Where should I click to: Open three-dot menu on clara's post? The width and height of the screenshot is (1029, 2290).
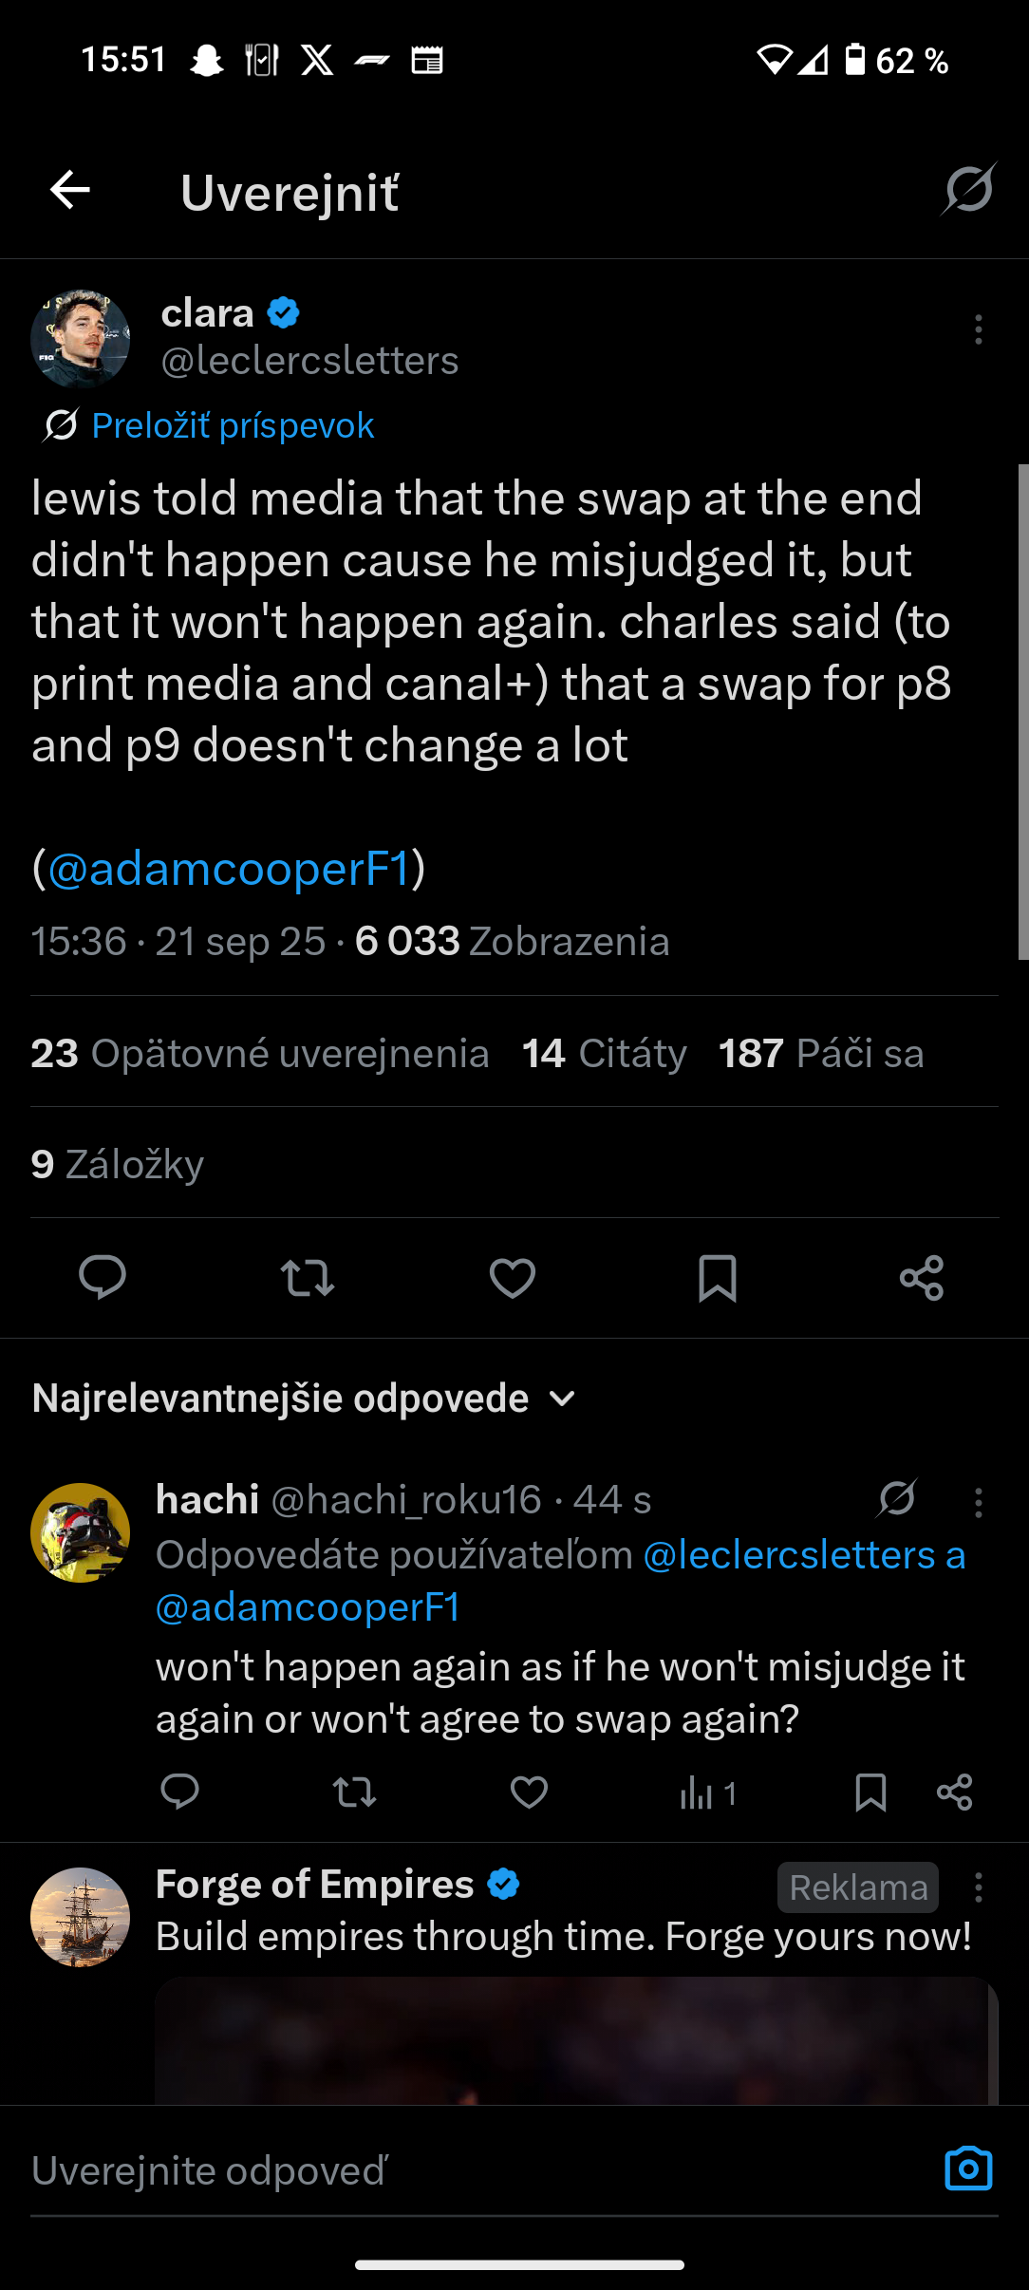coord(978,329)
